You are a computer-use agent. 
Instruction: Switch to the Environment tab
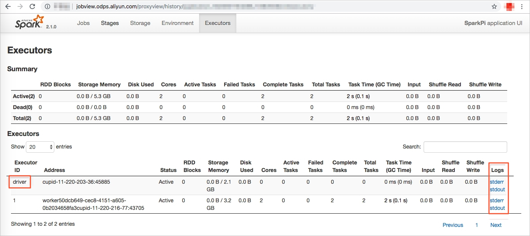(x=177, y=23)
